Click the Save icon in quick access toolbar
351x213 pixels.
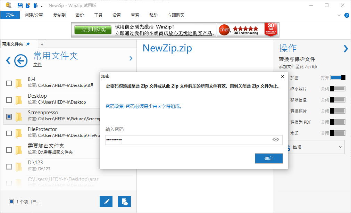point(20,5)
